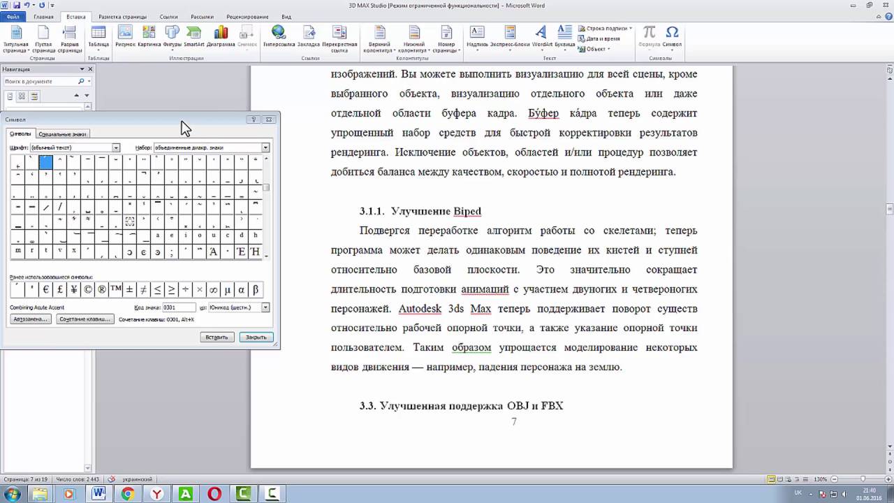
Task: Click Вставить to insert the symbol
Action: [217, 337]
